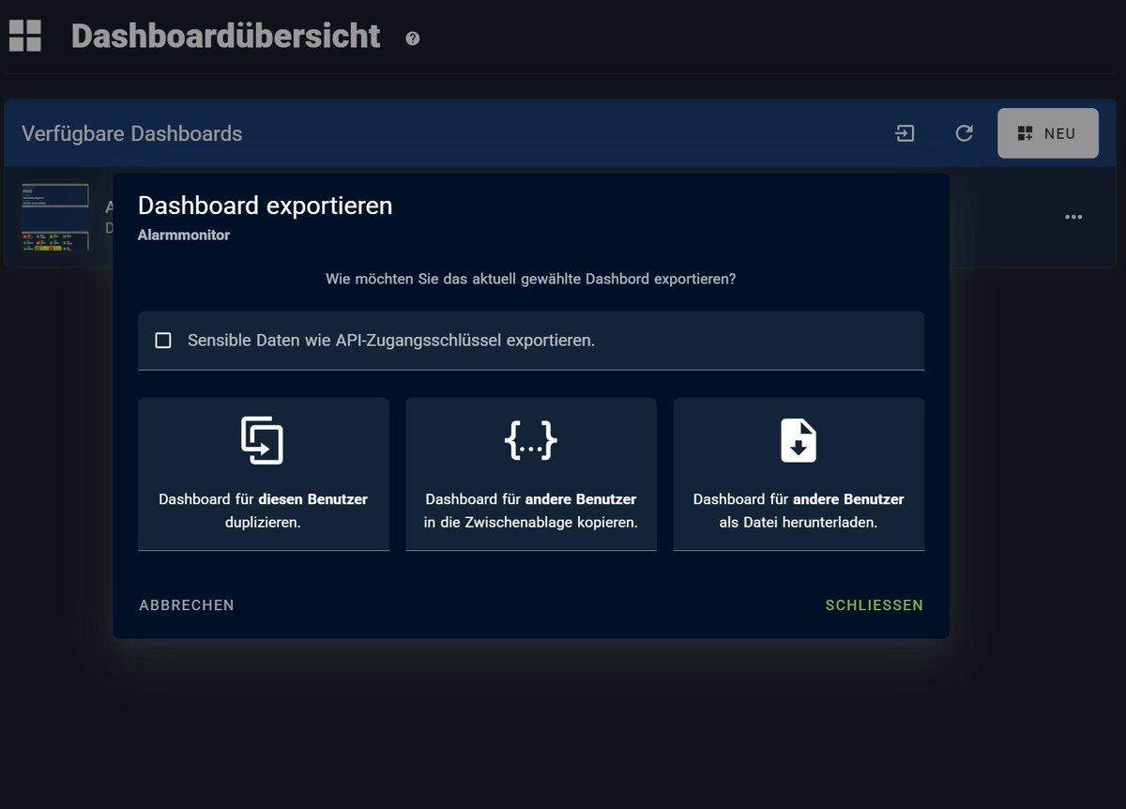Open the three-dot menu for the dashboard
This screenshot has width=1126, height=809.
coord(1073,217)
